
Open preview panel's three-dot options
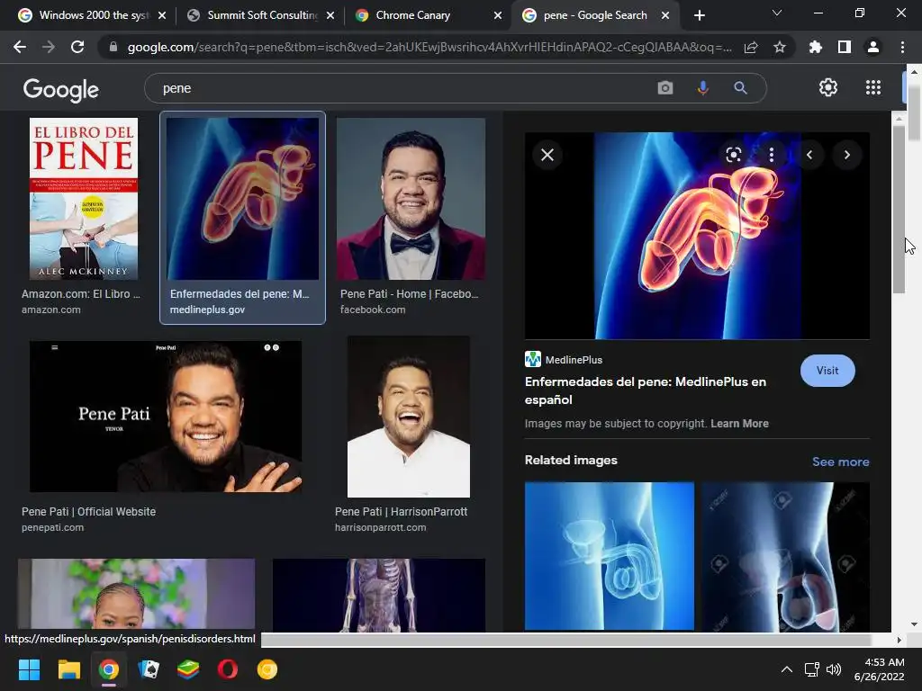[x=772, y=155]
